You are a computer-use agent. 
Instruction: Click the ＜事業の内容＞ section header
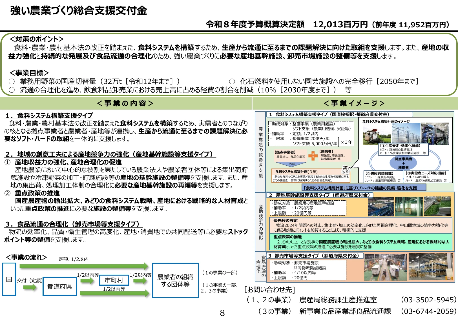click(x=125, y=103)
